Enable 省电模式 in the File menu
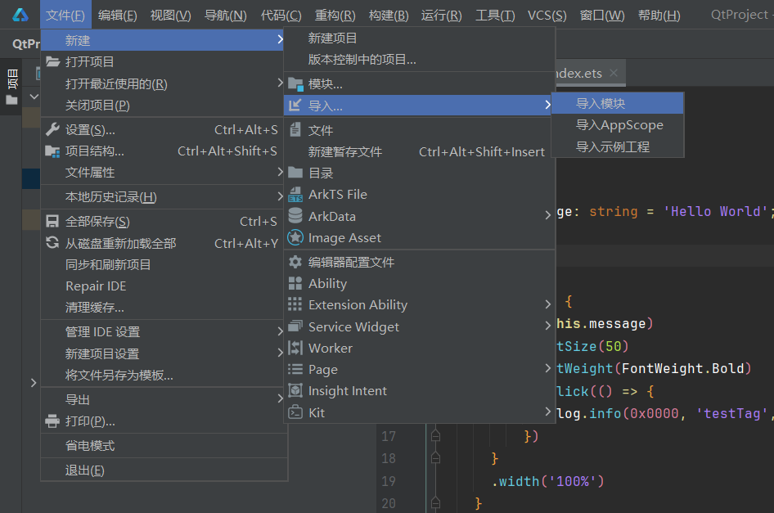Screen dimensions: 774x513 (90, 446)
